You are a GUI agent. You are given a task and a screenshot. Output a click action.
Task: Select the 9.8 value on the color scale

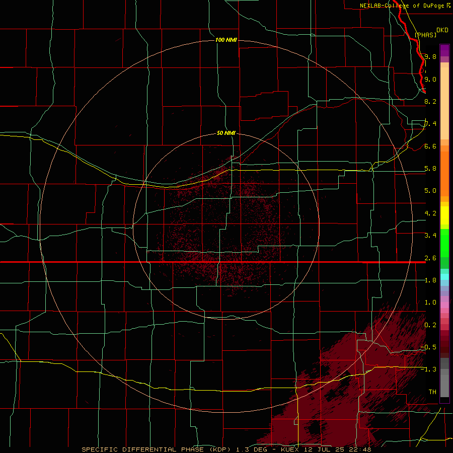[430, 56]
